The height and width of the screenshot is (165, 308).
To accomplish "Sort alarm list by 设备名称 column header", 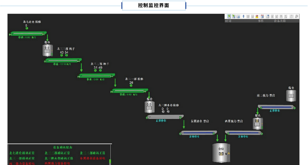I will click(x=280, y=21).
